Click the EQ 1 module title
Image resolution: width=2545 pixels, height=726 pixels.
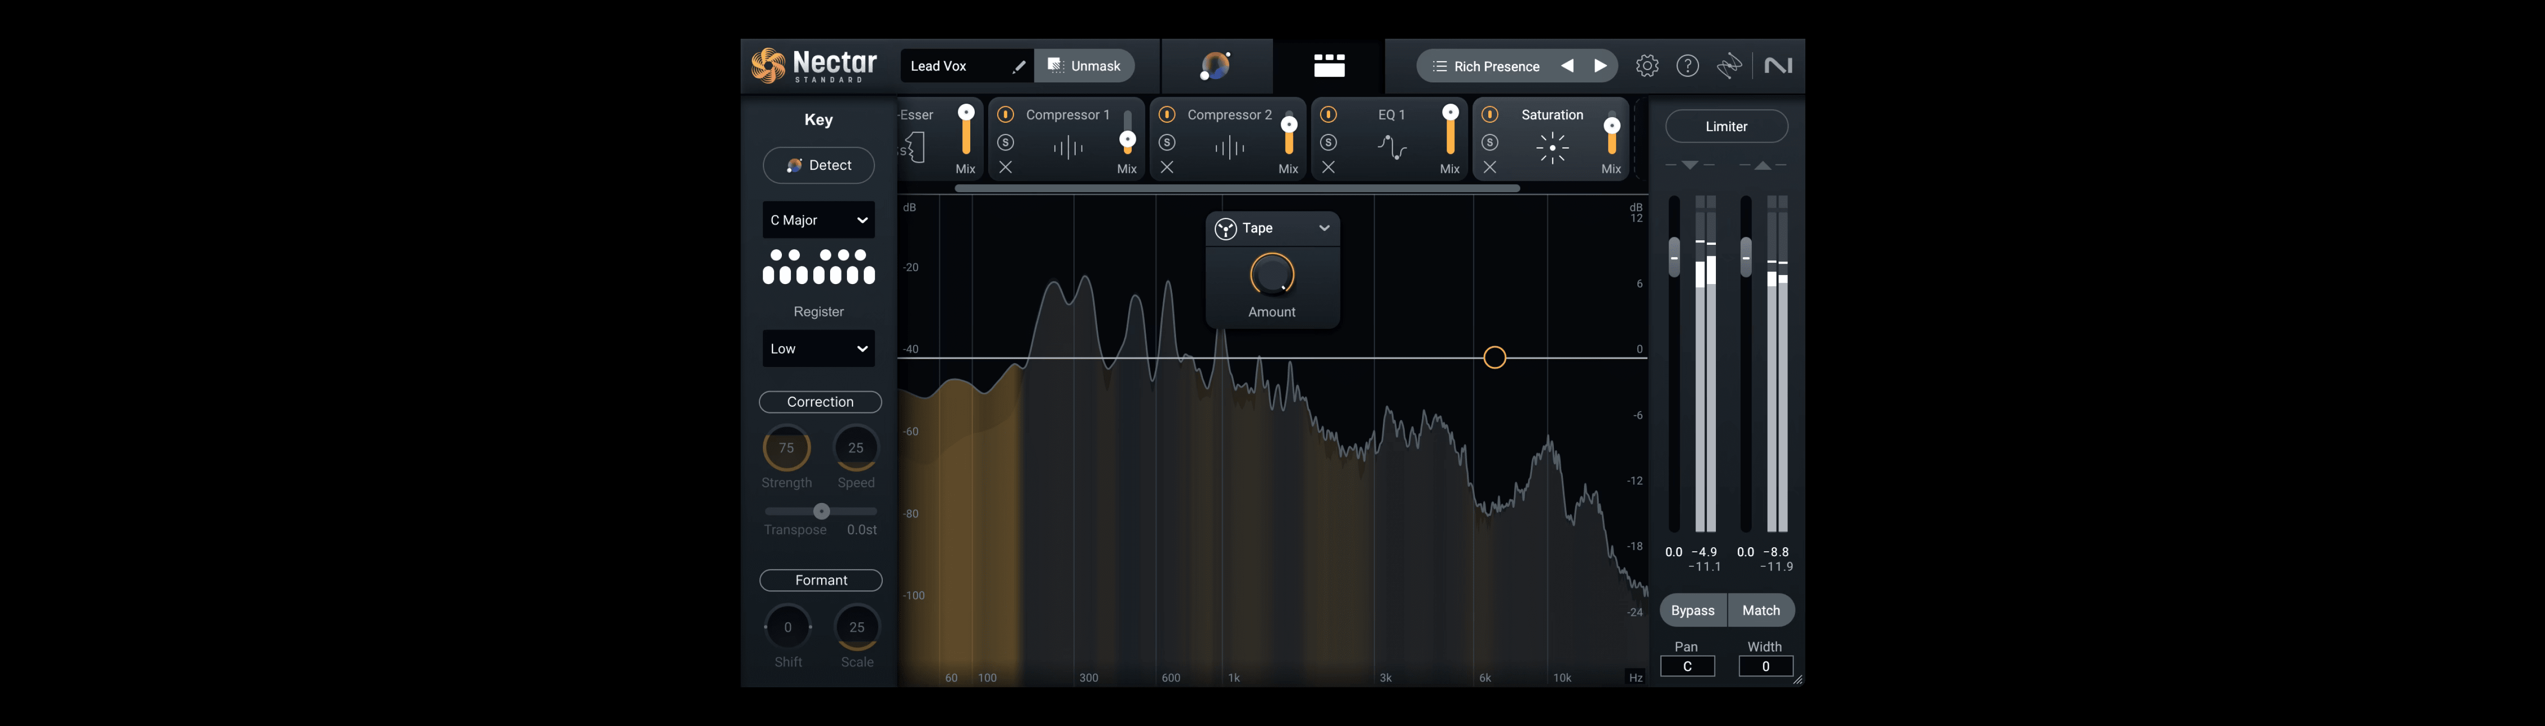pyautogui.click(x=1391, y=114)
